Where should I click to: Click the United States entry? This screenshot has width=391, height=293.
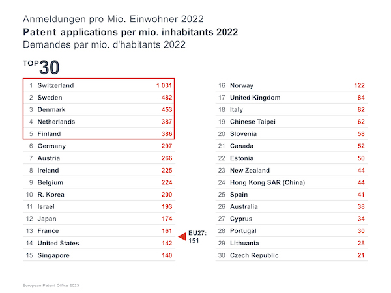click(58, 244)
